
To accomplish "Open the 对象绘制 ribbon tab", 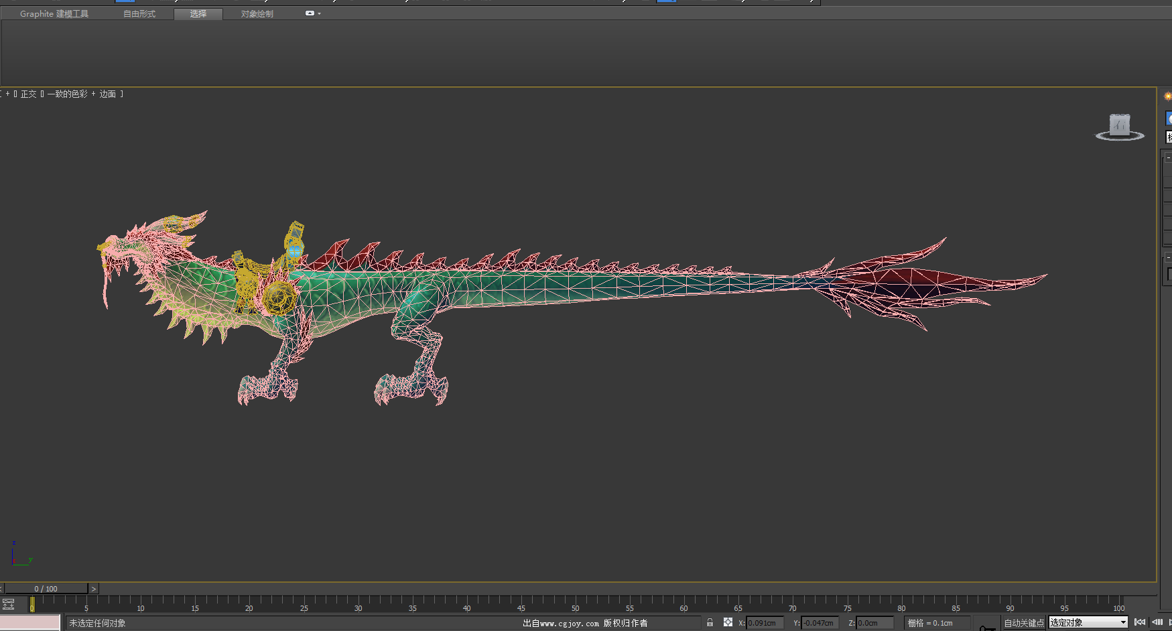I will (257, 13).
